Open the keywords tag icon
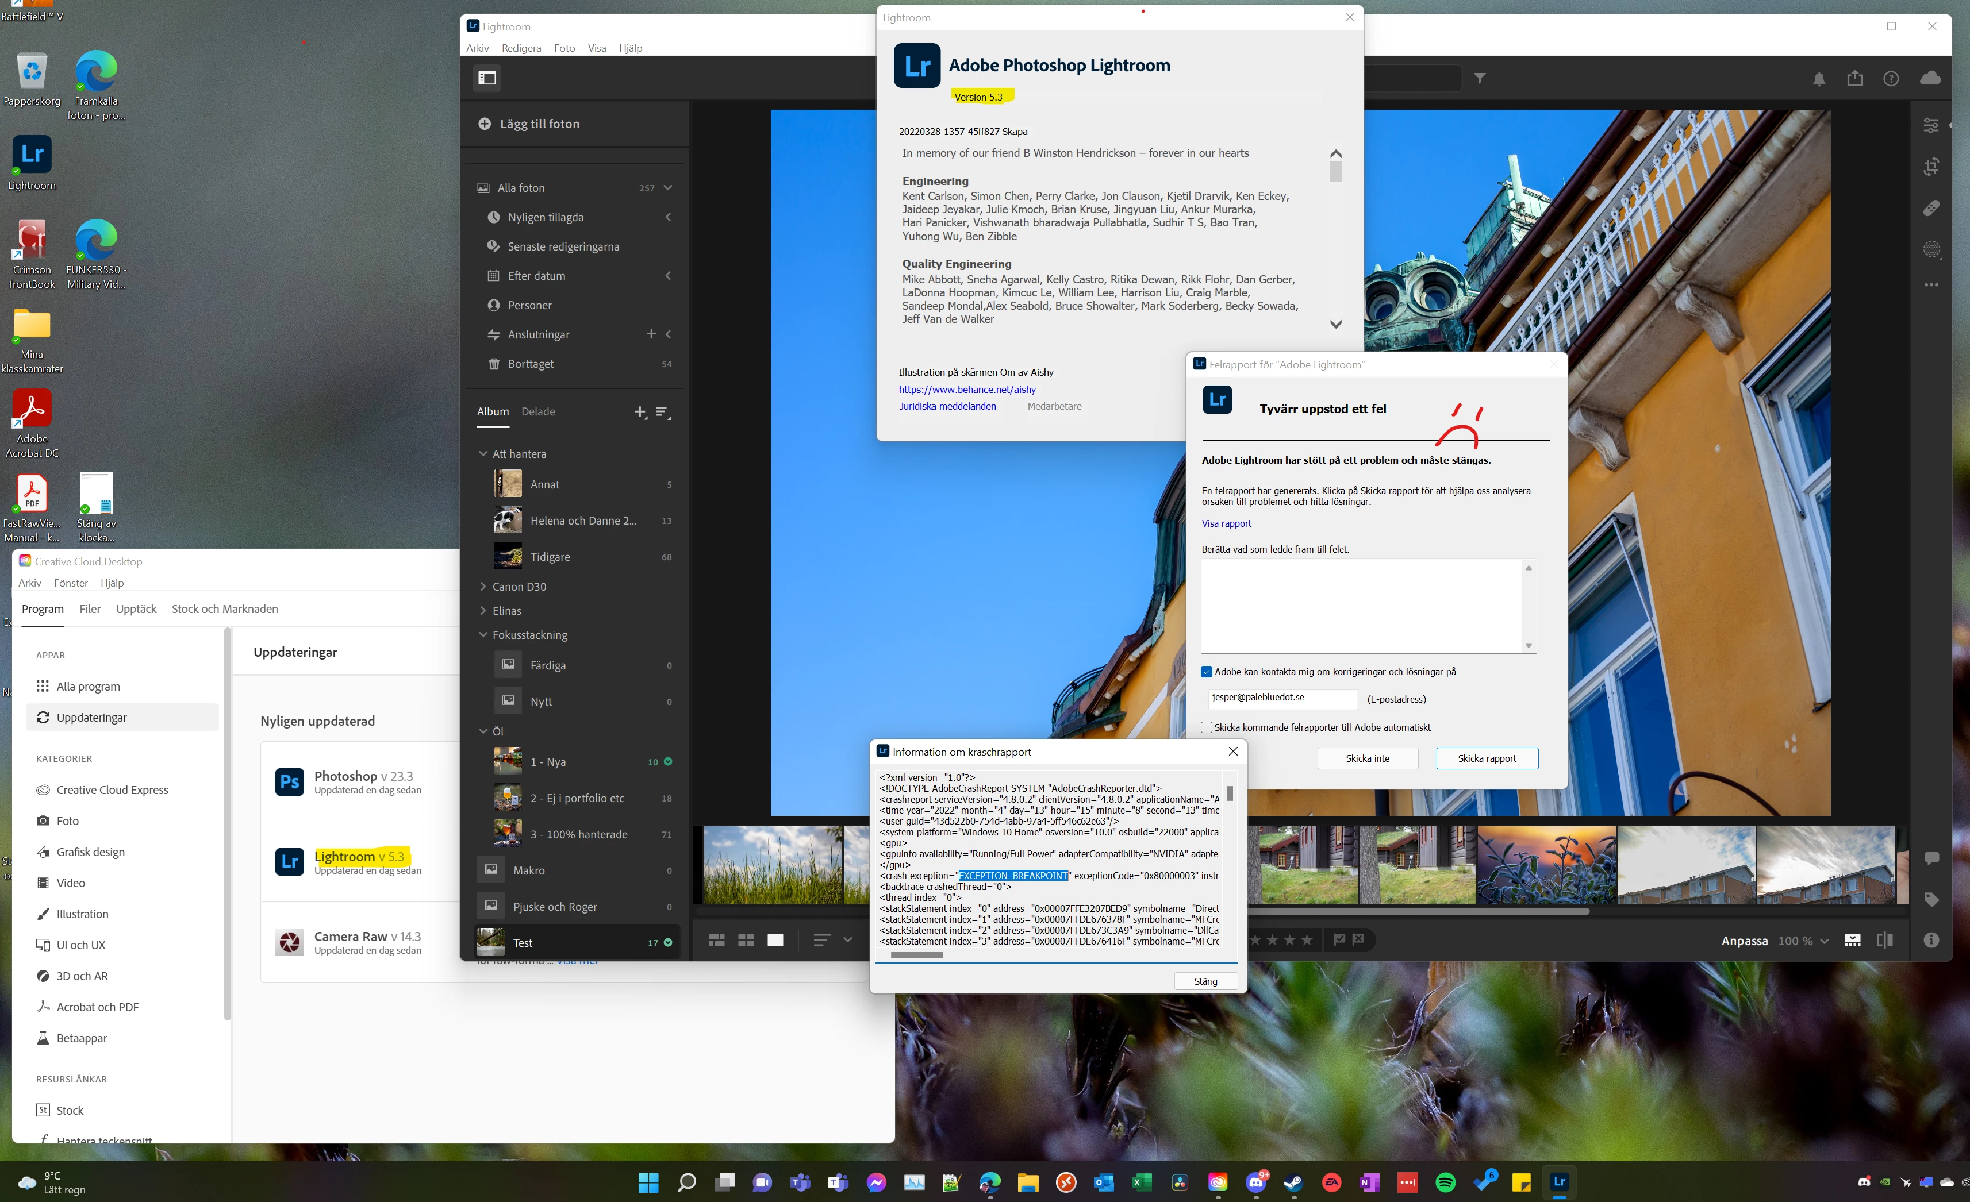 click(1931, 900)
